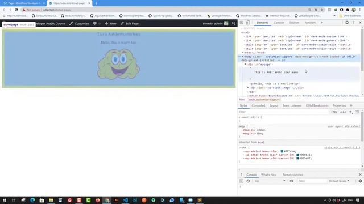Open the What's New drawer tab

(x=268, y=175)
